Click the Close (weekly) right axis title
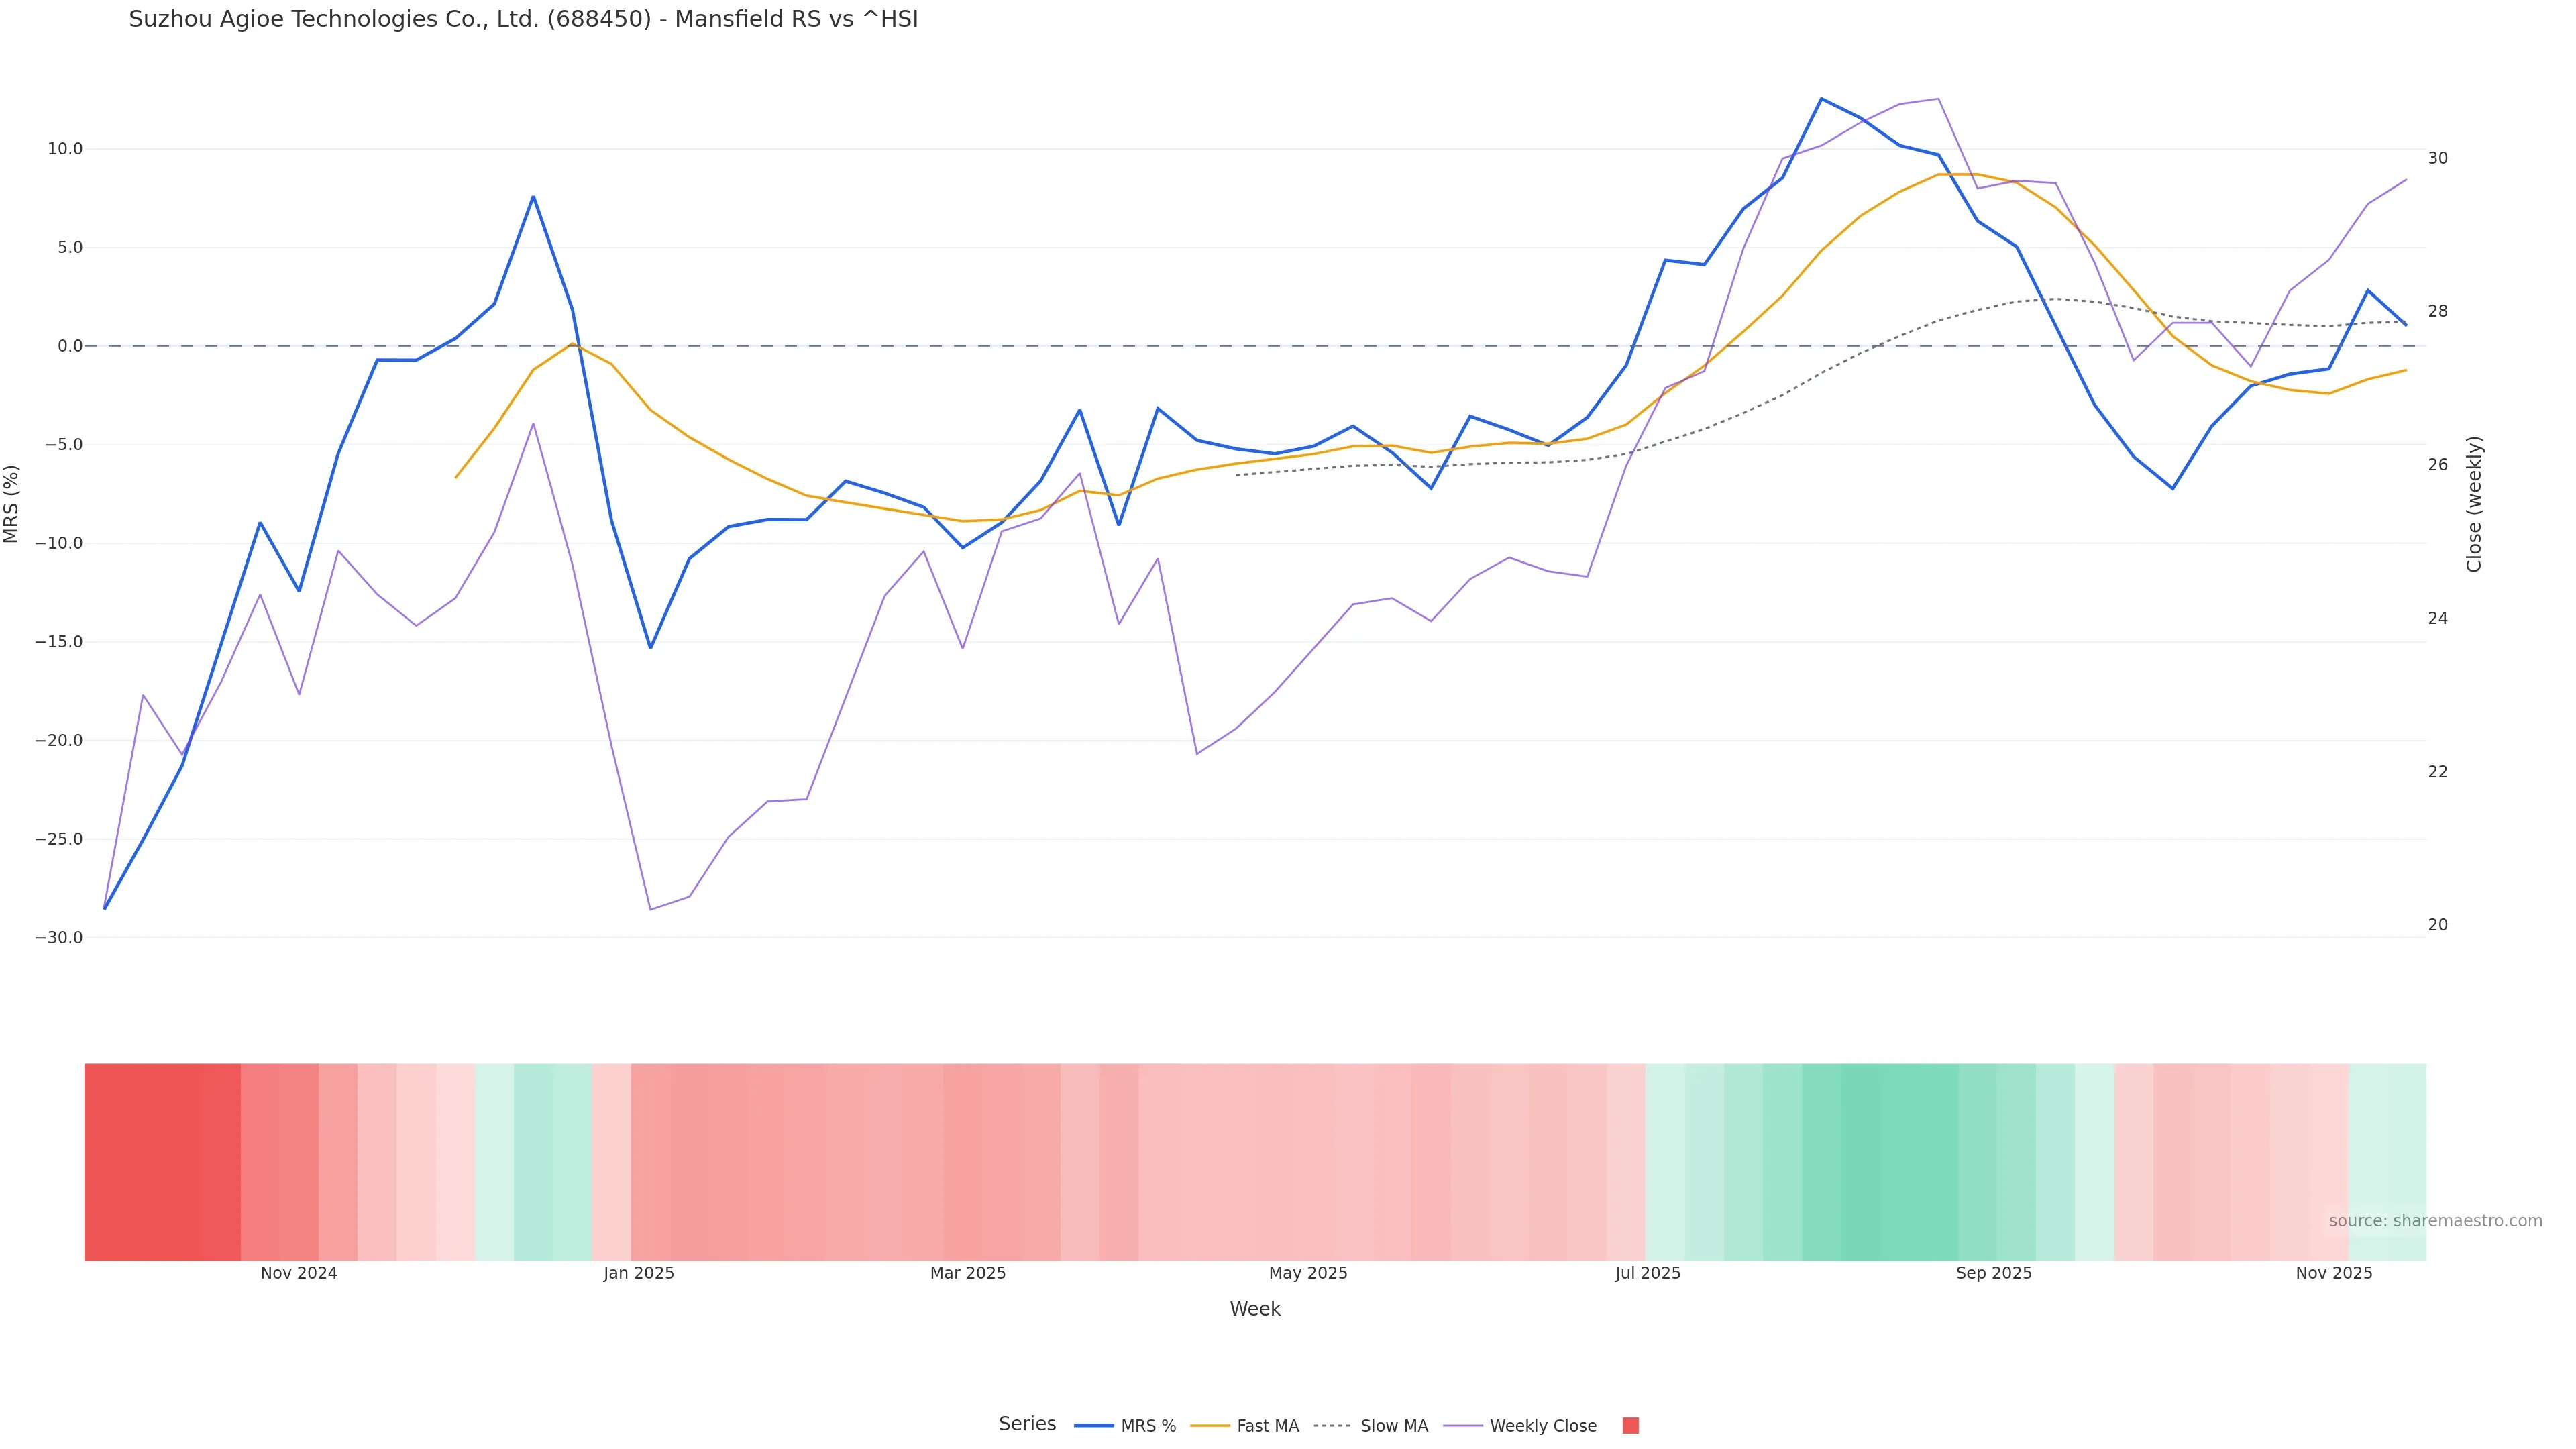2576x1449 pixels. click(2474, 504)
